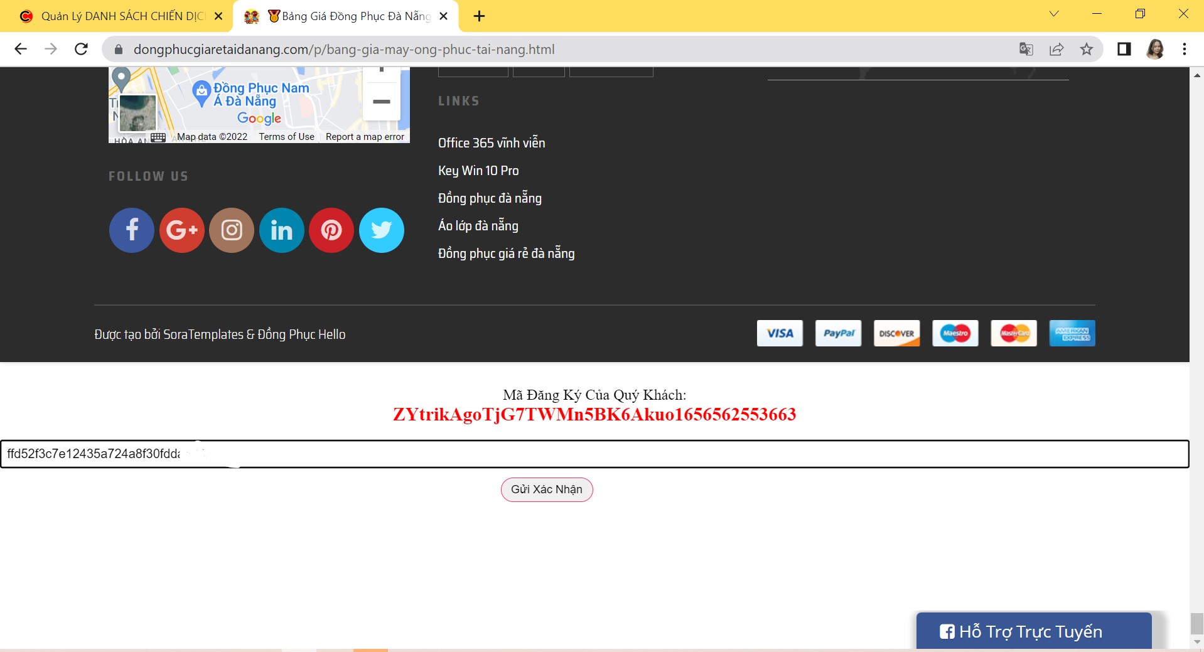This screenshot has height=652, width=1204.
Task: Open the Pinterest follow icon
Action: click(x=331, y=230)
